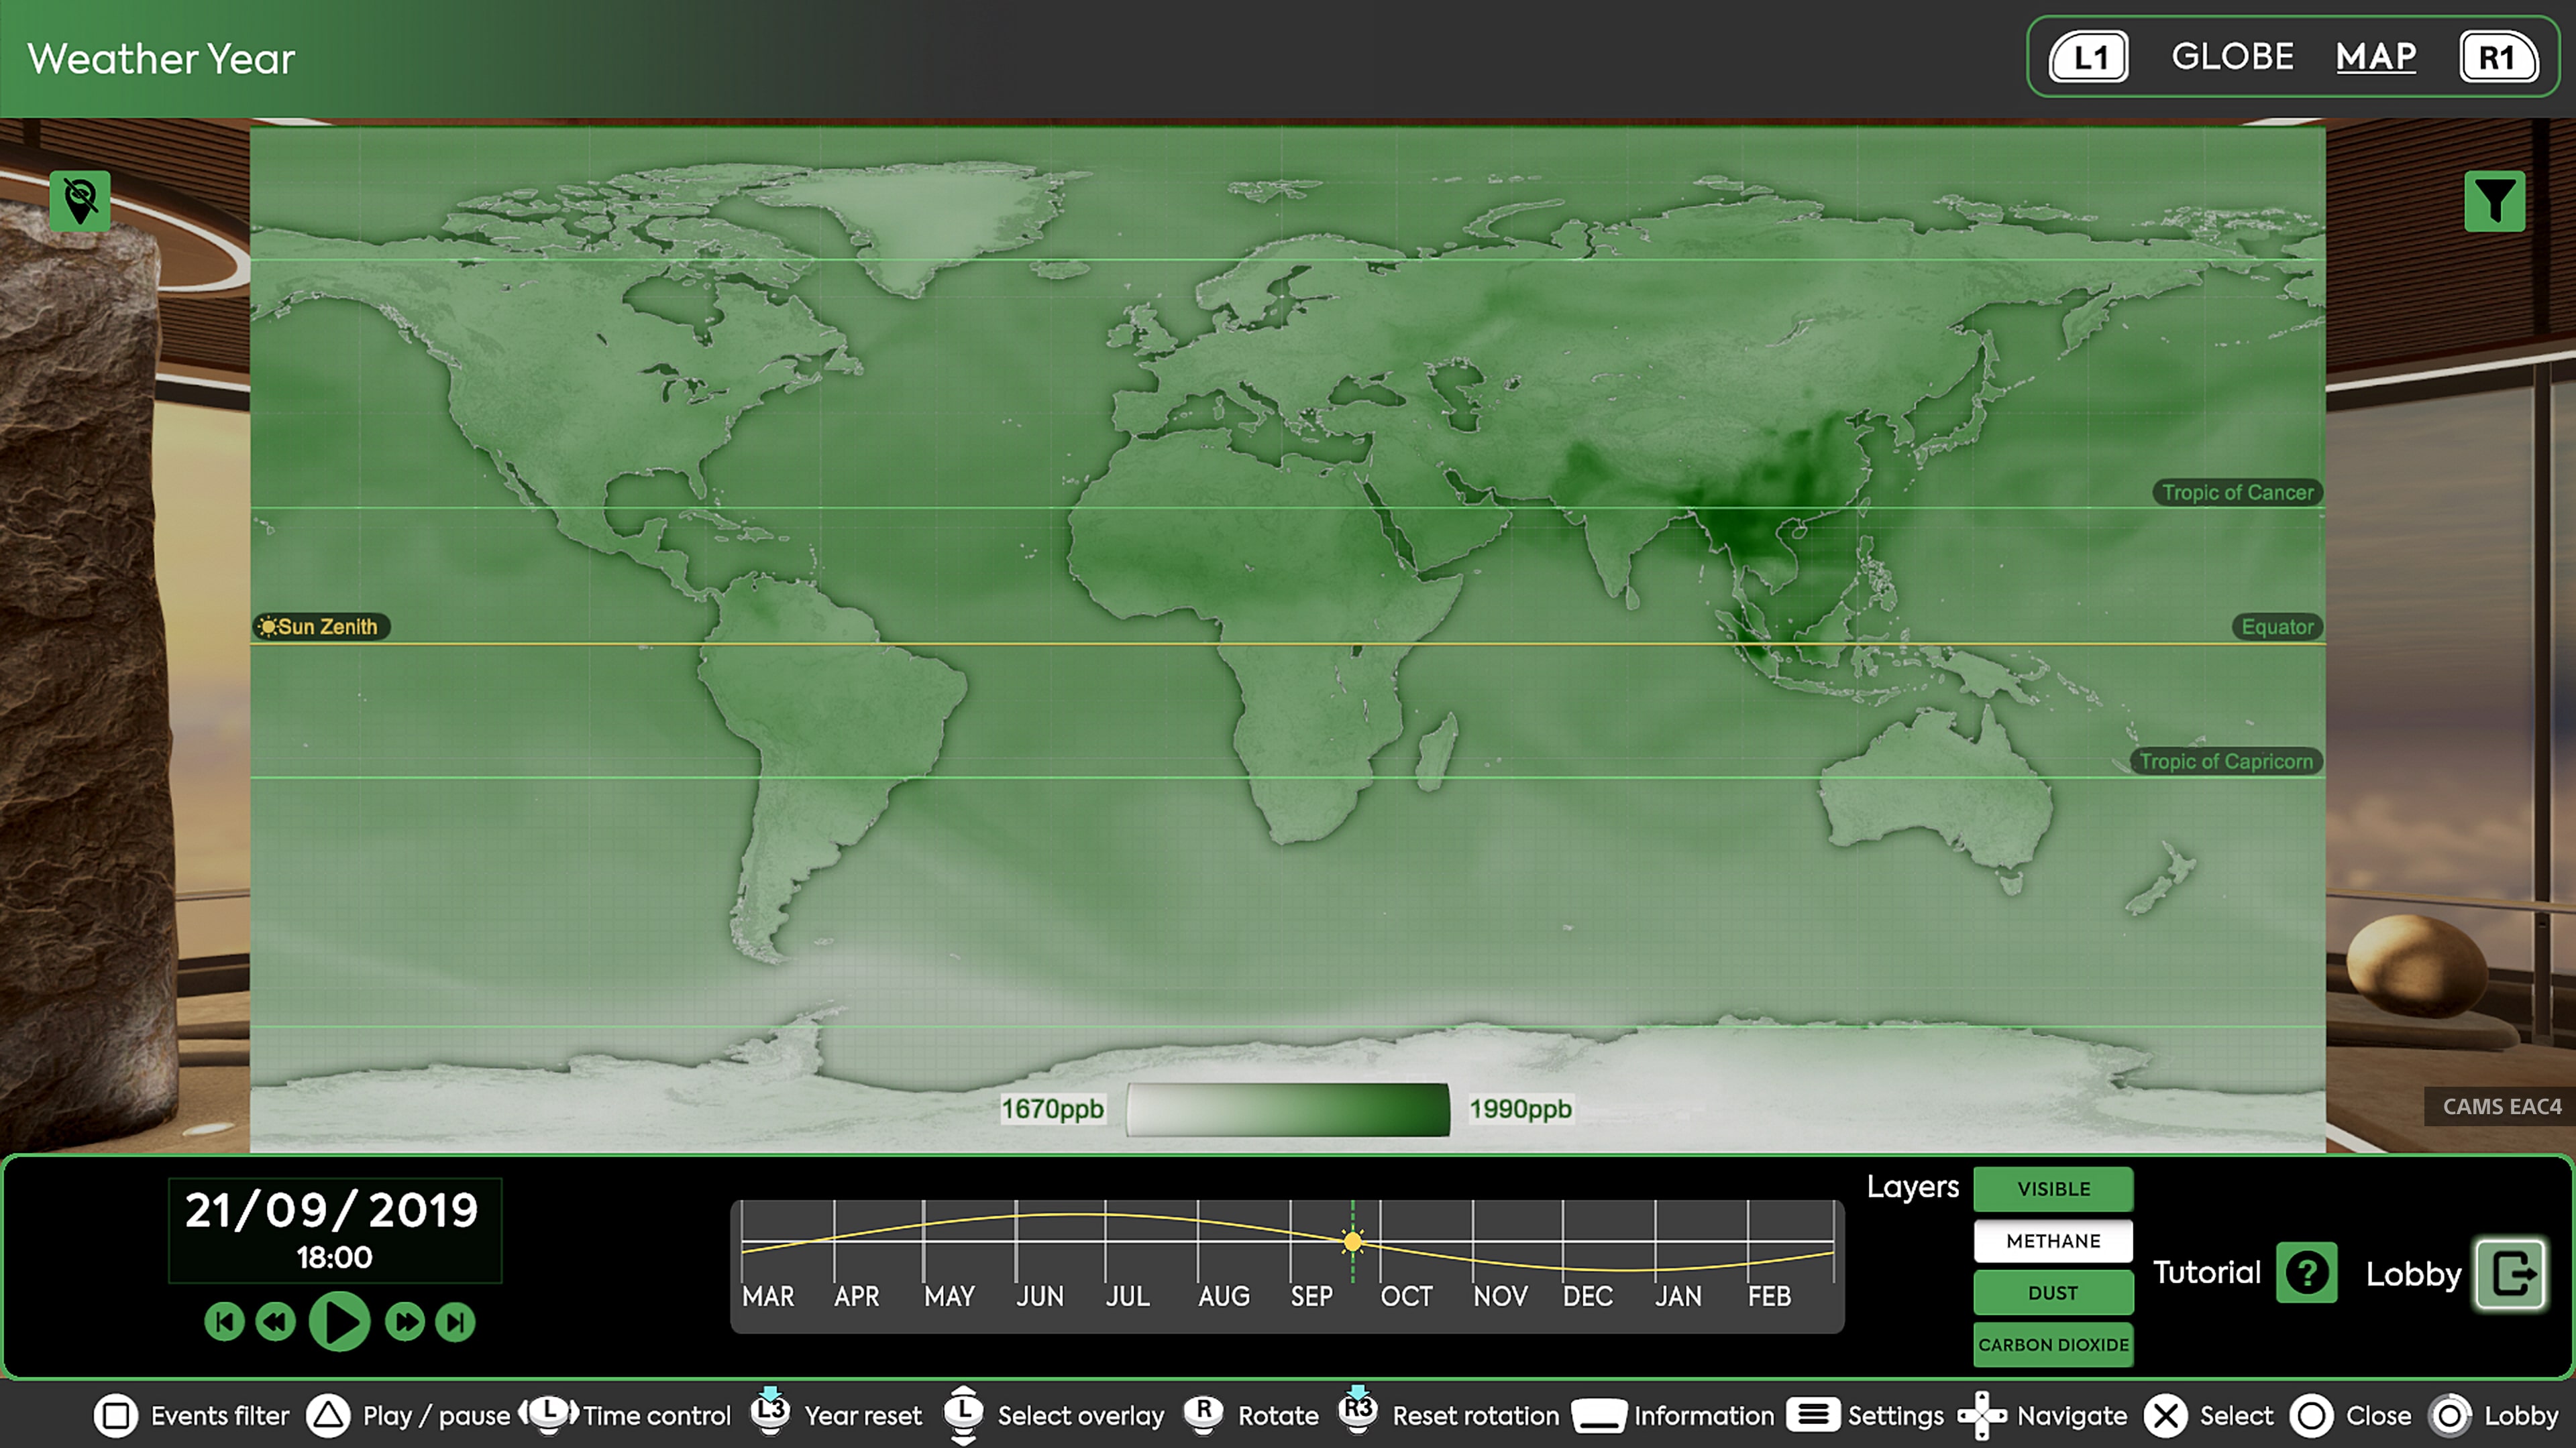Open Settings from the bottom bar icon
This screenshot has height=1448, width=2576.
[1814, 1415]
